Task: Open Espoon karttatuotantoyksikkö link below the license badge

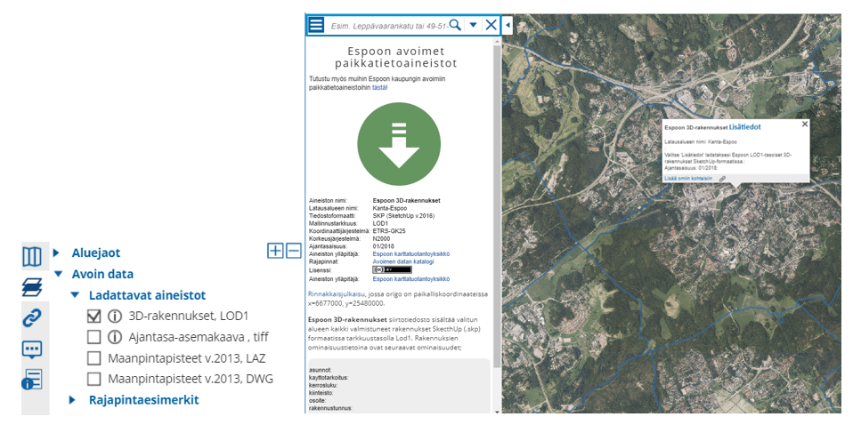Action: [411, 279]
